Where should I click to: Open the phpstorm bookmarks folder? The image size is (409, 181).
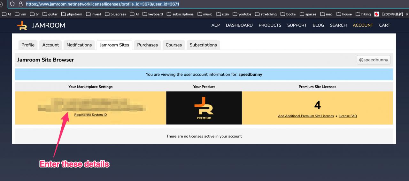[72, 14]
